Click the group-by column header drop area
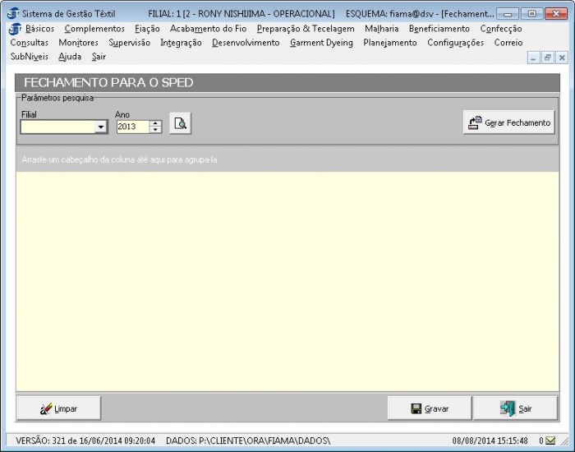 point(287,159)
